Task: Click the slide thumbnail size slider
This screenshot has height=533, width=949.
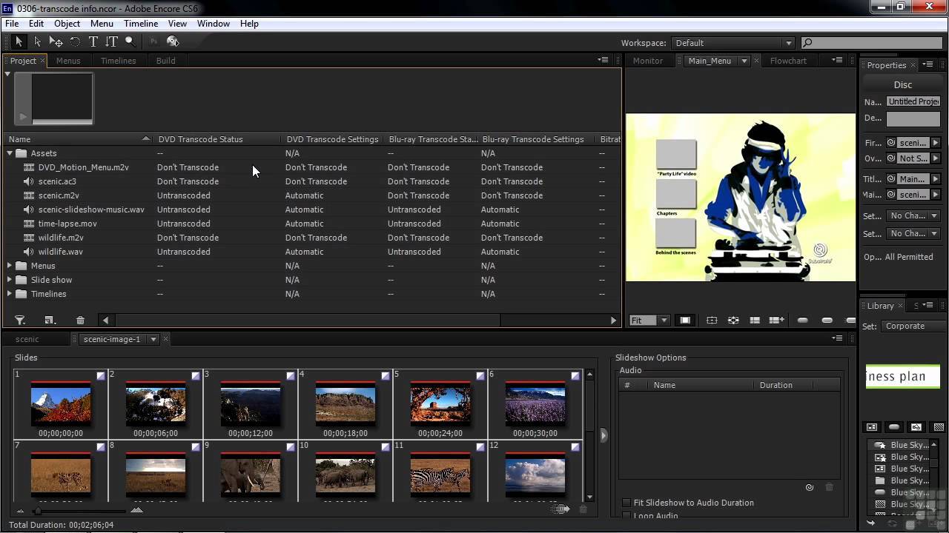Action: coord(38,511)
